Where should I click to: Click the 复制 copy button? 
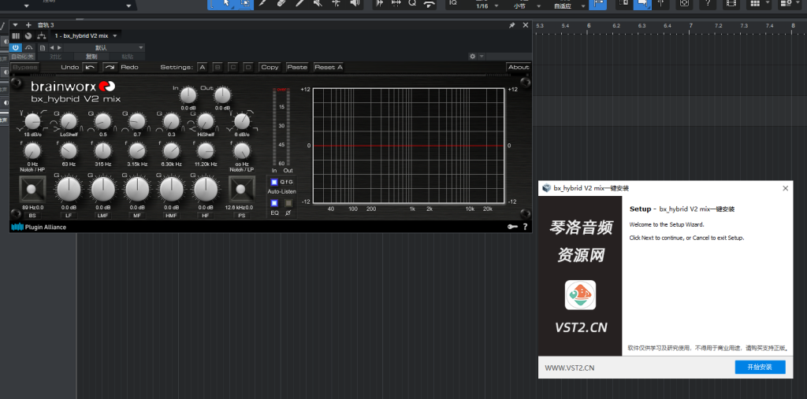point(91,57)
